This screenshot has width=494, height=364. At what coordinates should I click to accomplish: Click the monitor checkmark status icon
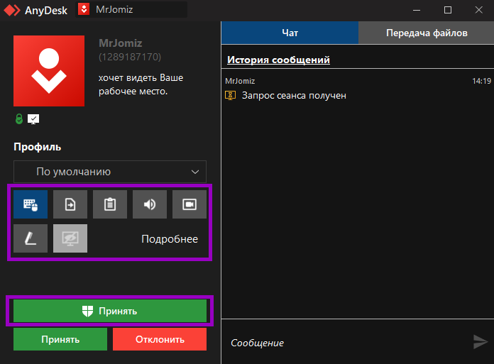(x=33, y=119)
